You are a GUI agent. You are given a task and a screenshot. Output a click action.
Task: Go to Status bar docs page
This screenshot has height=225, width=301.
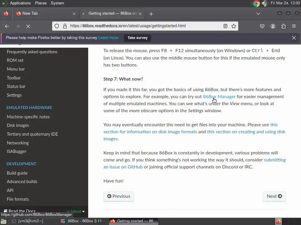tap(16, 86)
